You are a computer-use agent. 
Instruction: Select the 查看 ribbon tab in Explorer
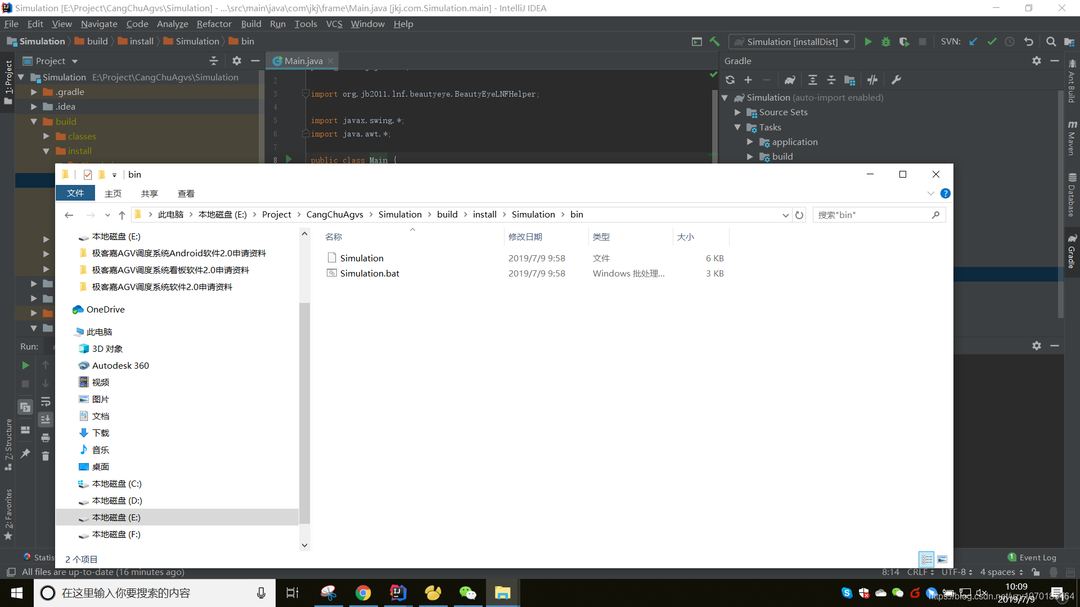point(186,193)
